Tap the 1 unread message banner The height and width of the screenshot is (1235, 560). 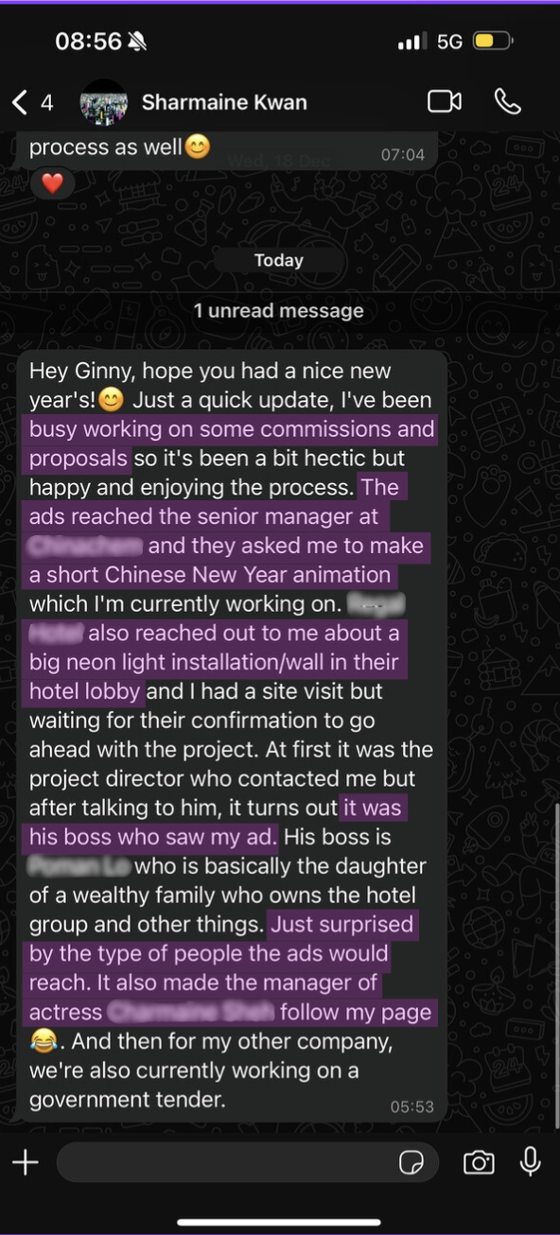pyautogui.click(x=279, y=310)
